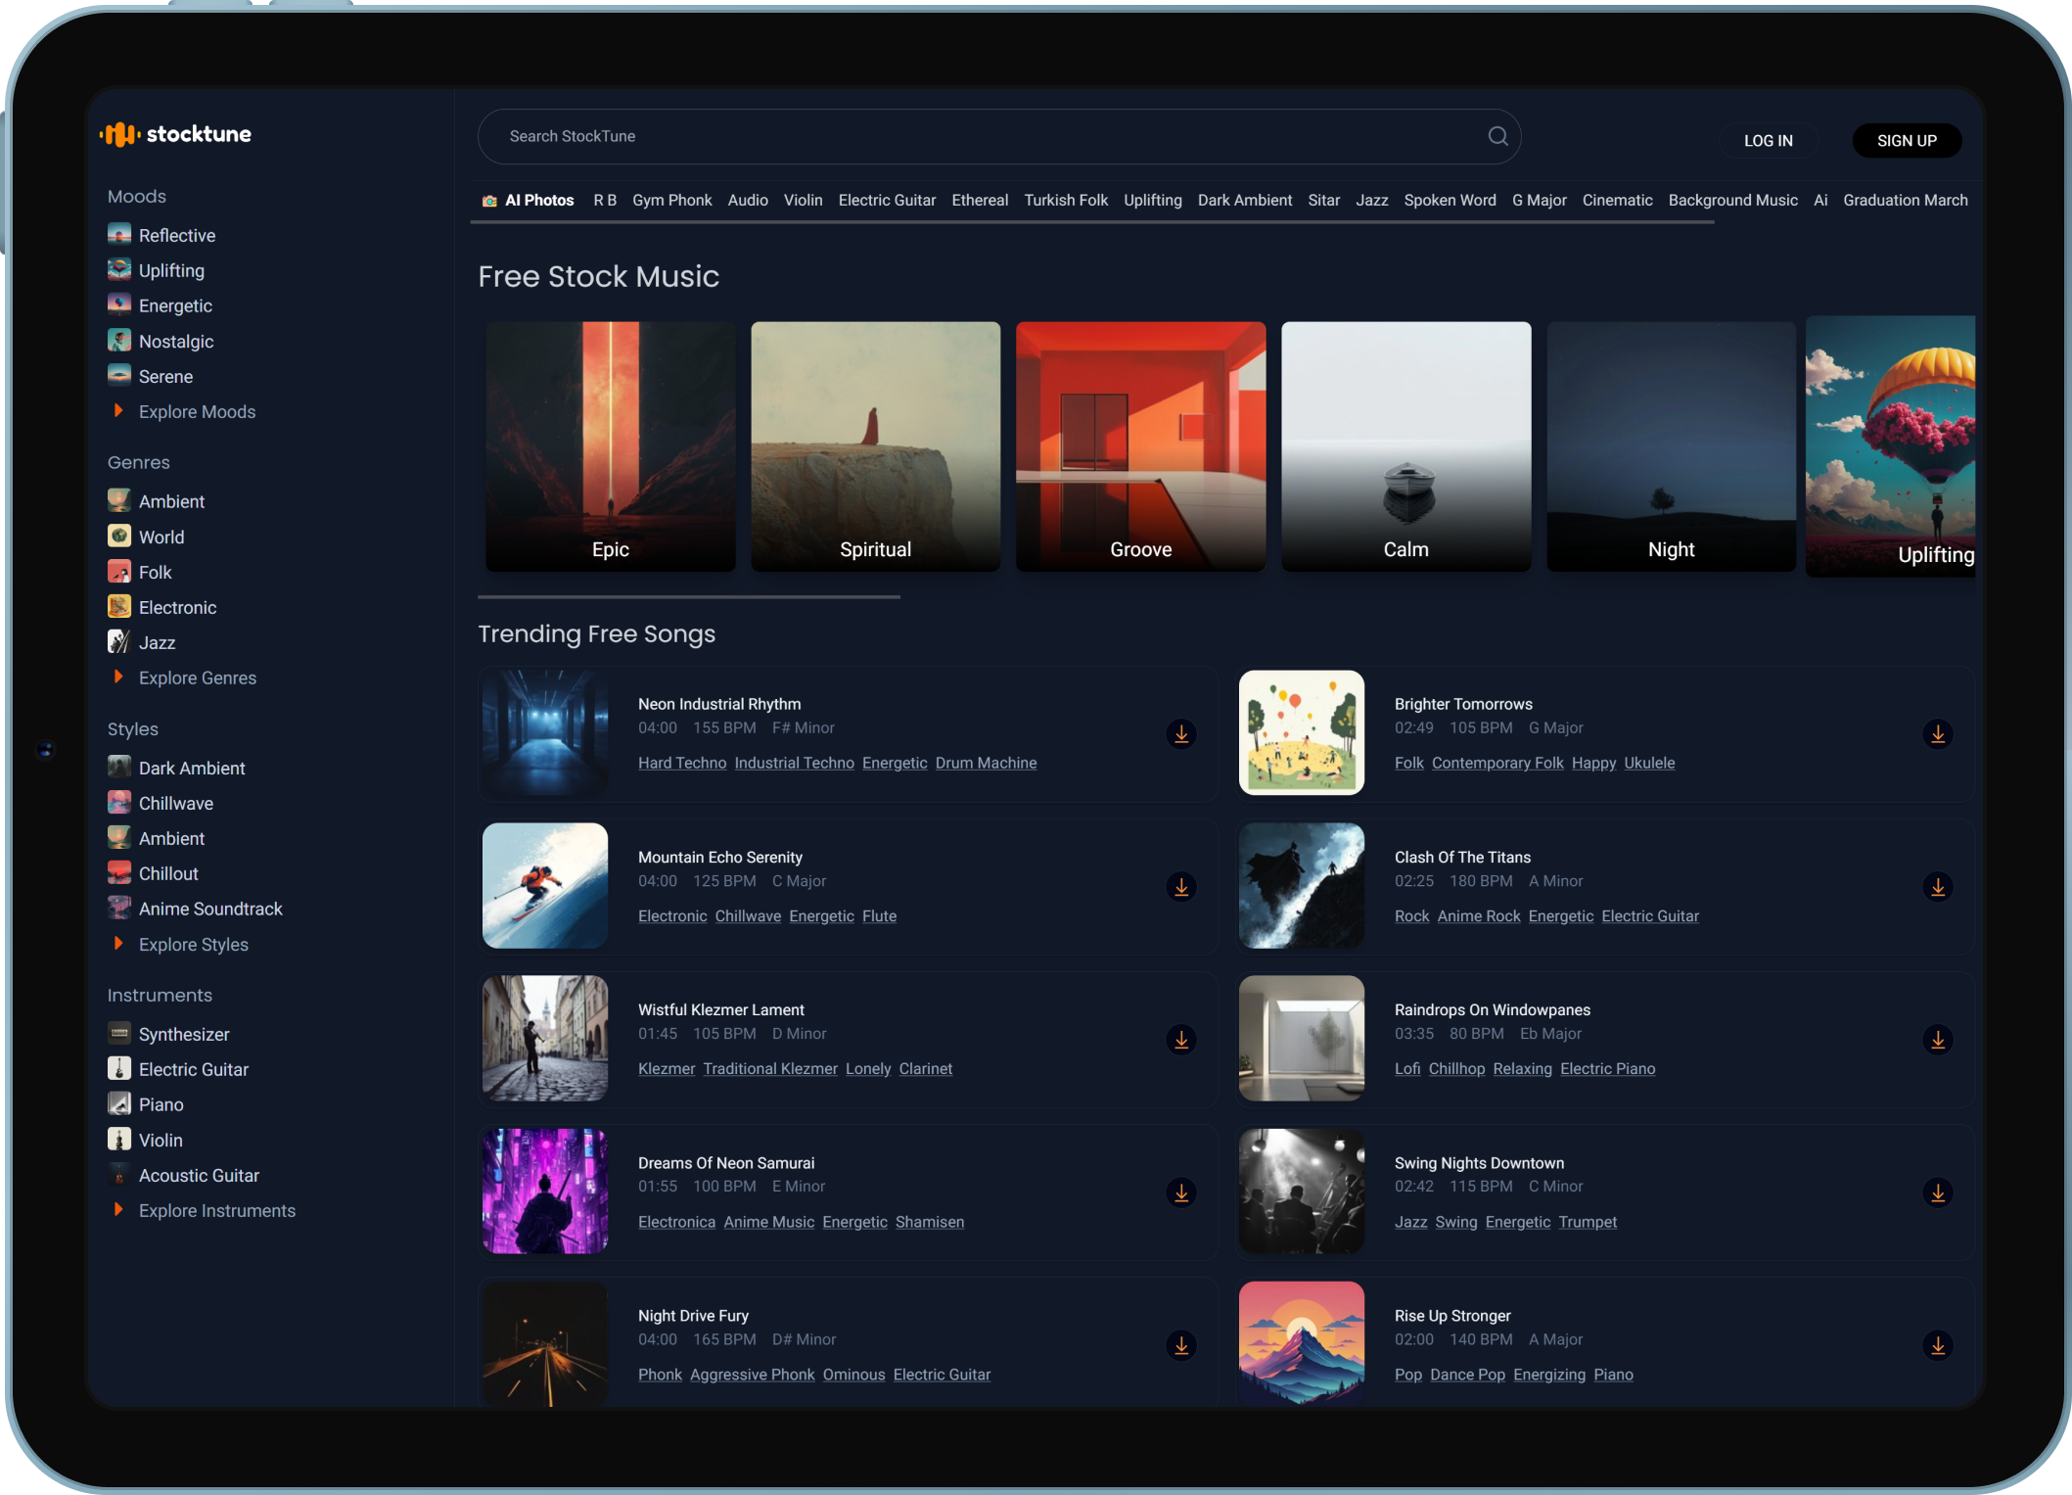
Task: Open the Groove mood card
Action: click(1140, 446)
